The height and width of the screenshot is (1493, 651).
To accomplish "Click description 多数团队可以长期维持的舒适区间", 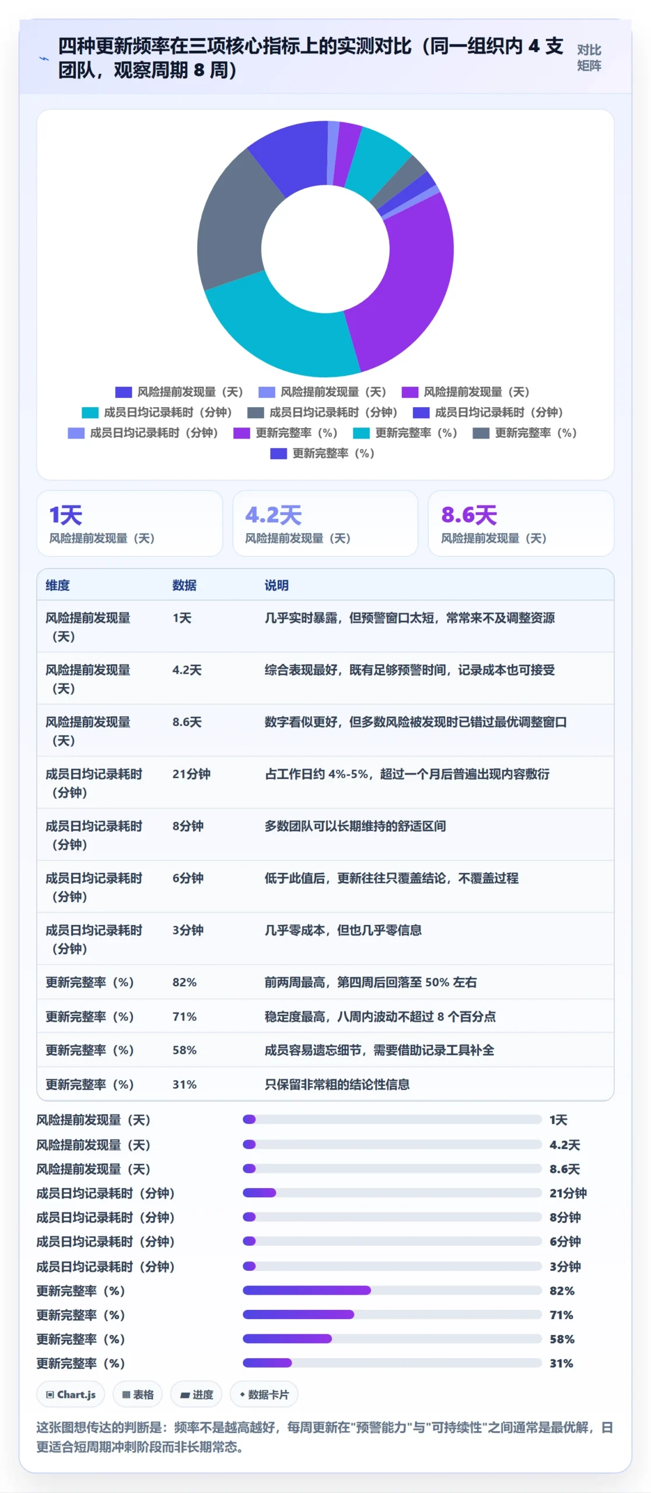I will (355, 826).
